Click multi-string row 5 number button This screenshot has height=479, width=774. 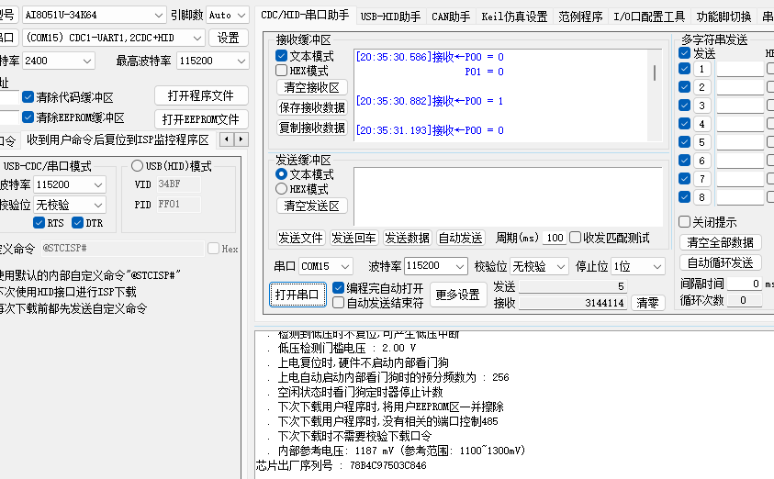tap(701, 142)
